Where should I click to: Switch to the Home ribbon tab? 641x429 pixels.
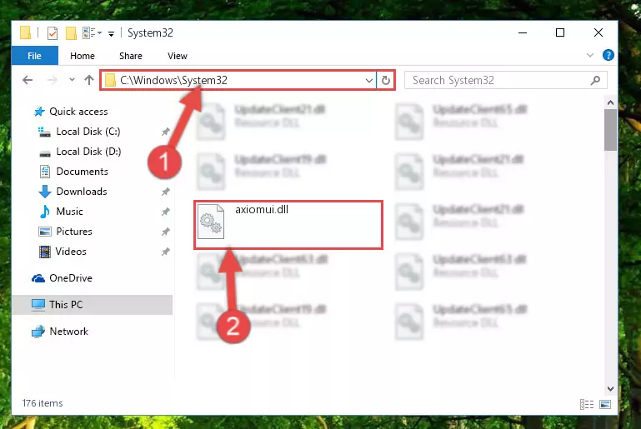tap(83, 56)
